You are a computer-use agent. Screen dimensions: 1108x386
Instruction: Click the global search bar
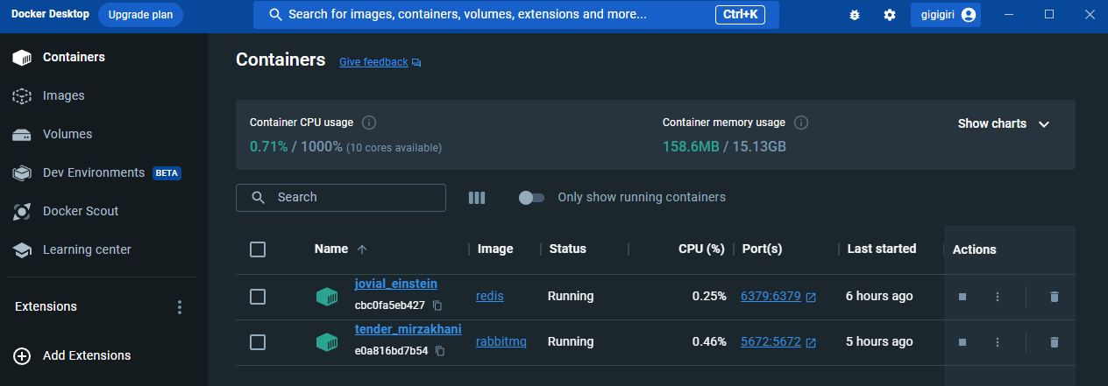[x=515, y=15]
